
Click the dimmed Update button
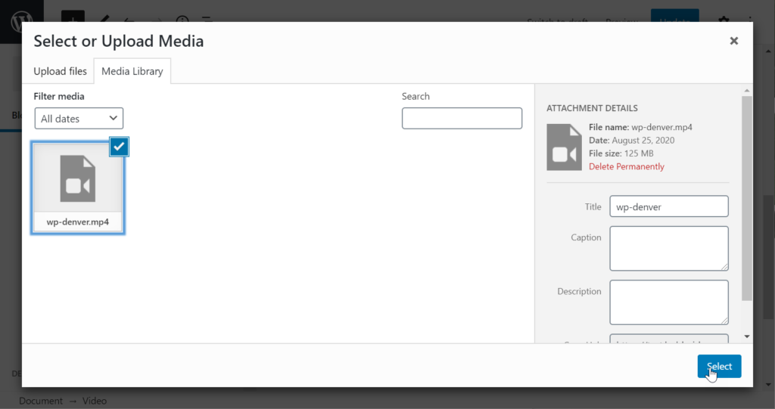[x=674, y=19]
